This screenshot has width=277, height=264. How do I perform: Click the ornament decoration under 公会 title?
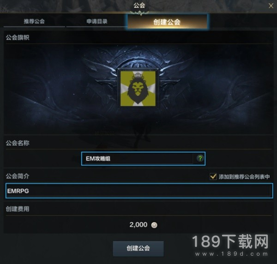140,13
